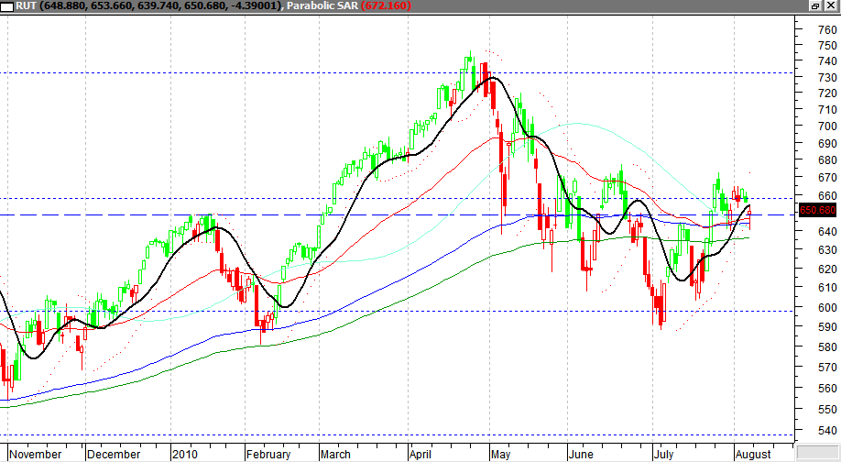Screen dimensions: 841x462
Task: Click the February label on time axis
Action: coord(268,455)
